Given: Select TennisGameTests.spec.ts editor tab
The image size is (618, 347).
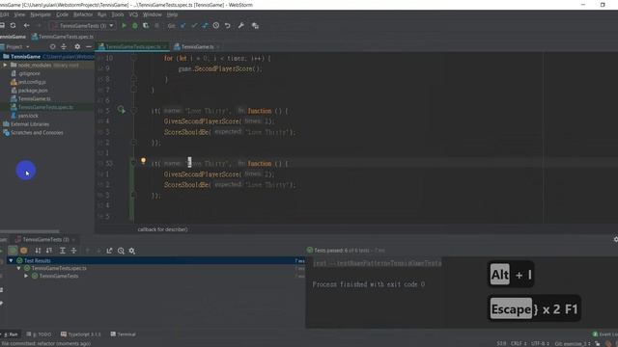Looking at the screenshot, I should click(x=133, y=46).
